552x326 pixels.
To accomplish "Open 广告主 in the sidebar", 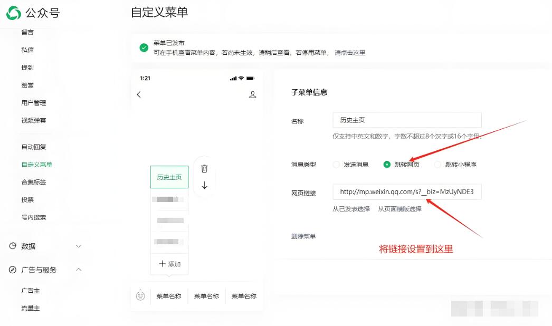I will click(31, 291).
